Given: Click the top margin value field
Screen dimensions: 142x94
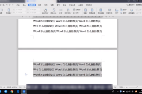Looking at the screenshot, I should pos(20,10).
